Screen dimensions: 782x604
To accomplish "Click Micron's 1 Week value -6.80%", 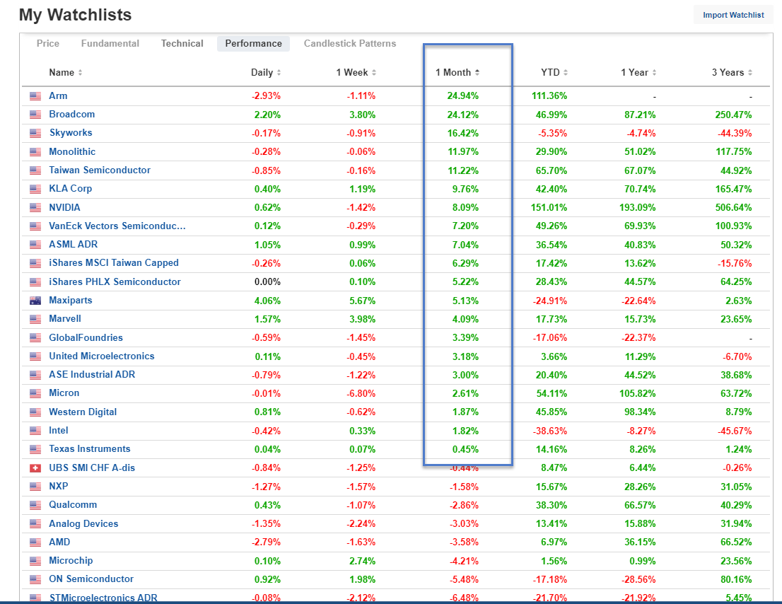I will coord(361,393).
